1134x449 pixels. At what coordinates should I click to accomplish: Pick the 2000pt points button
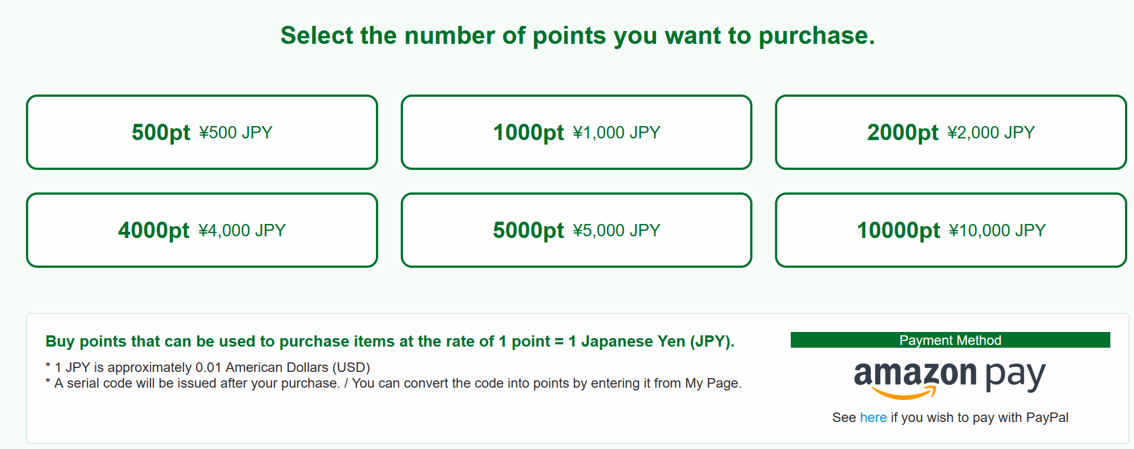pyautogui.click(x=951, y=132)
